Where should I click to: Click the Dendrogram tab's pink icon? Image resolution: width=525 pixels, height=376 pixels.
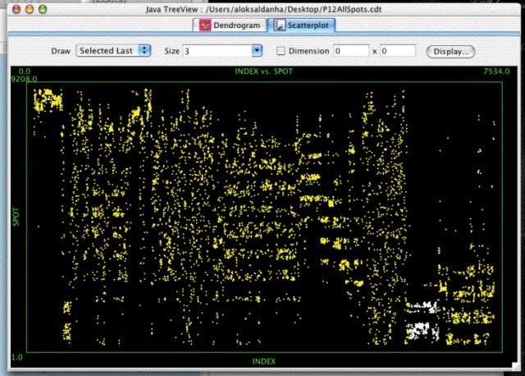pyautogui.click(x=205, y=25)
